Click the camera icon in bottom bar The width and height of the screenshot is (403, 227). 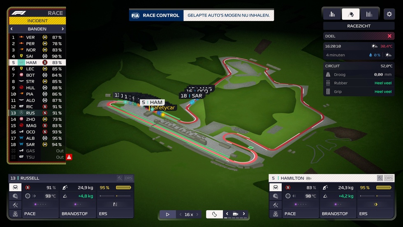[x=235, y=214]
